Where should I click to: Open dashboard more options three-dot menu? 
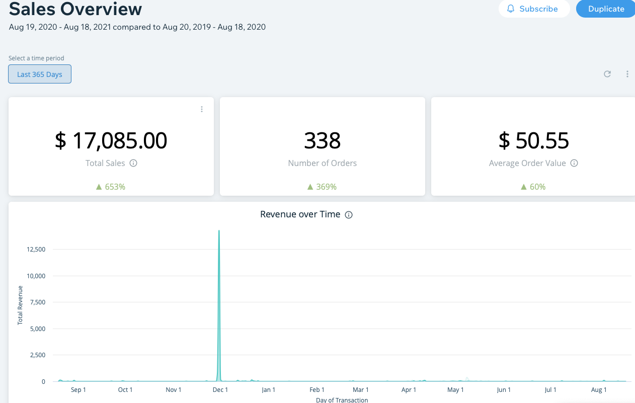(627, 74)
